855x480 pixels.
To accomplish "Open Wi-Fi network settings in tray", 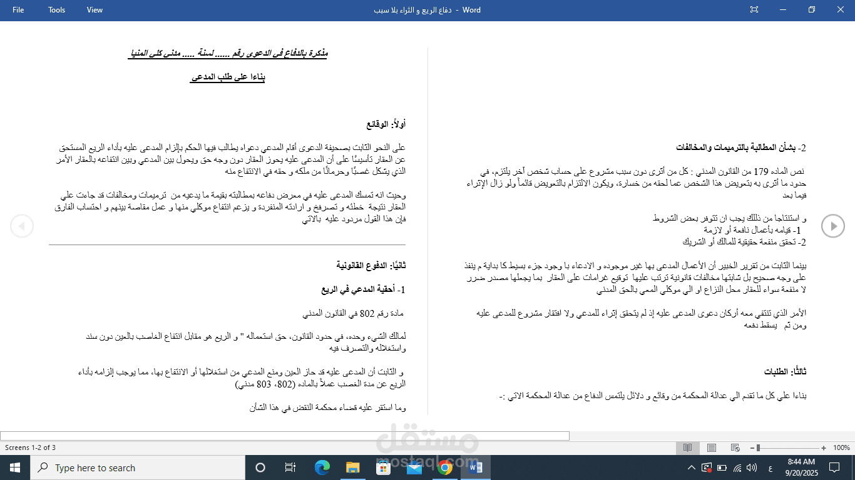I will (737, 467).
